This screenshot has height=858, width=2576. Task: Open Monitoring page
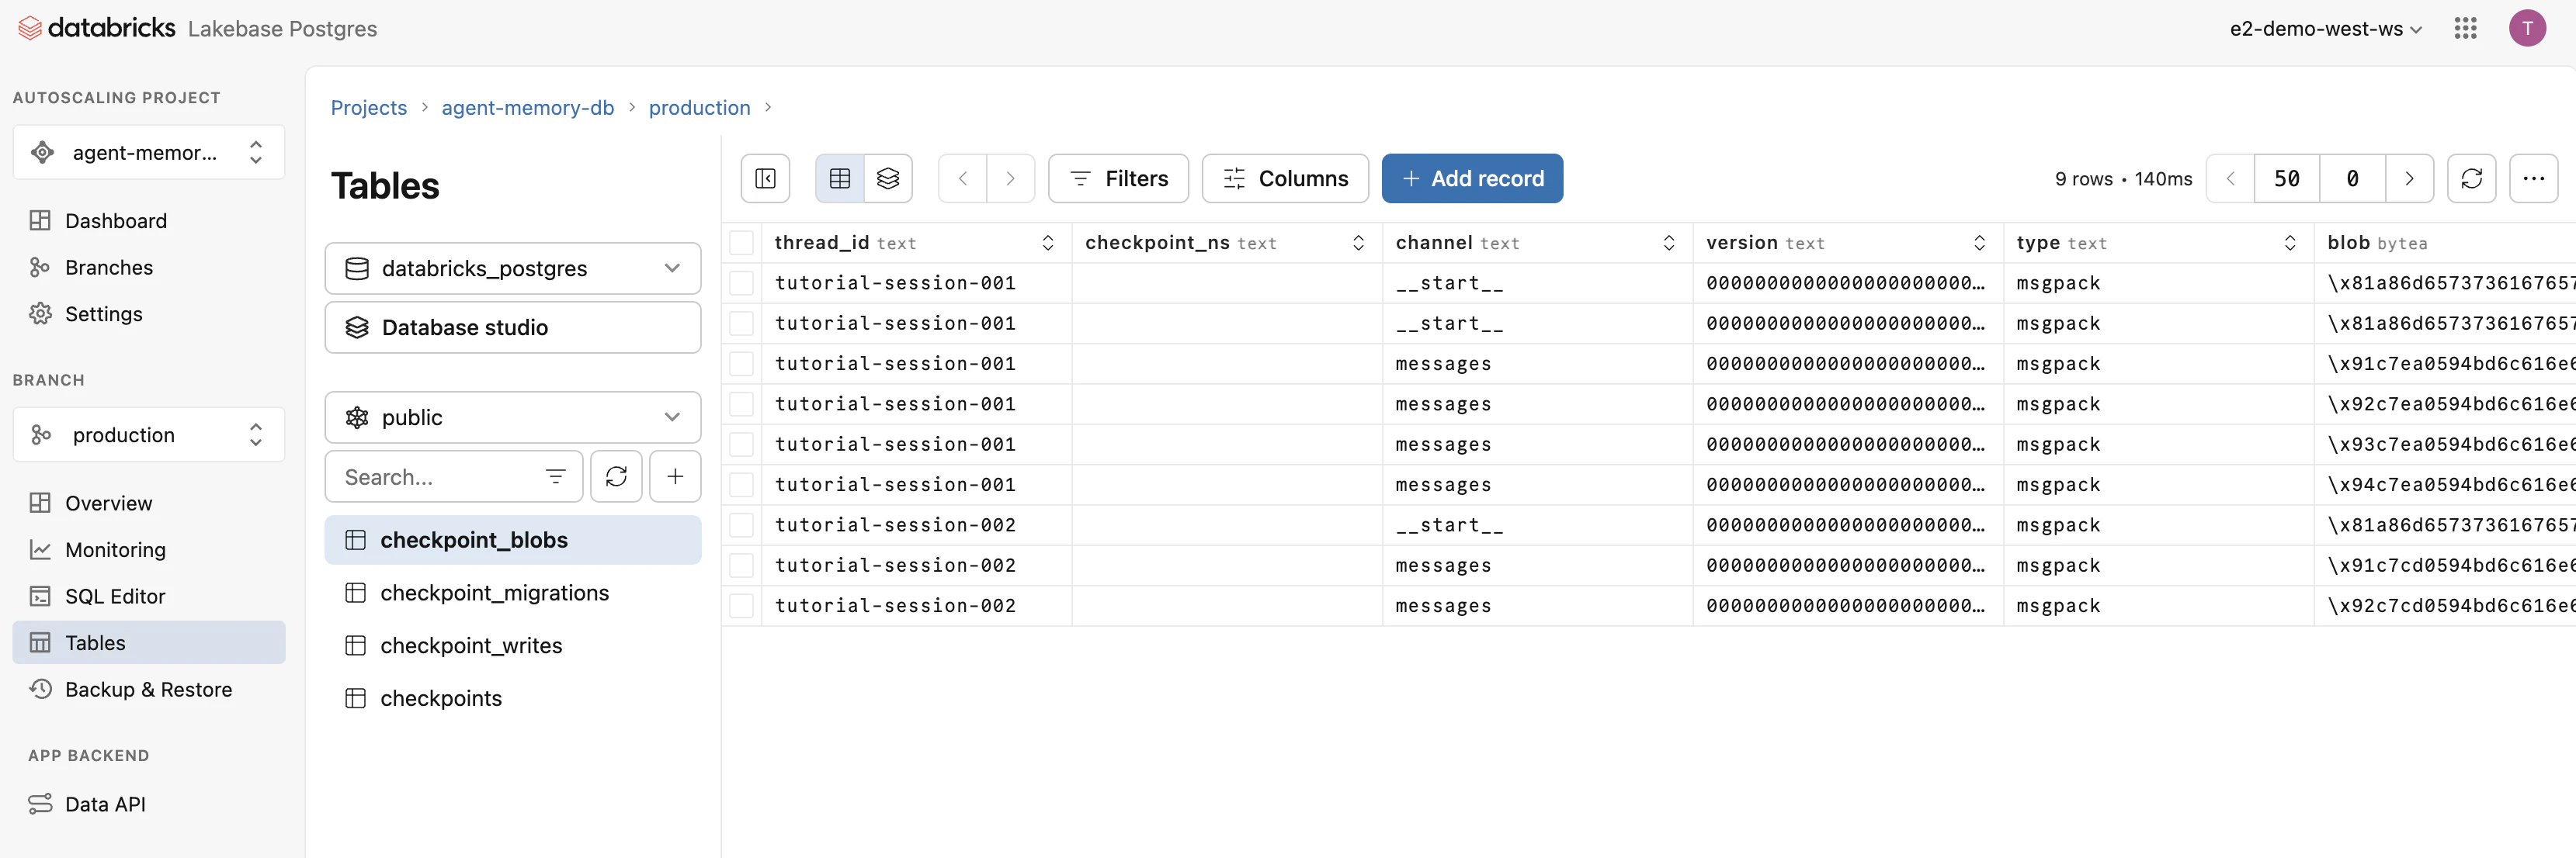pos(149,549)
